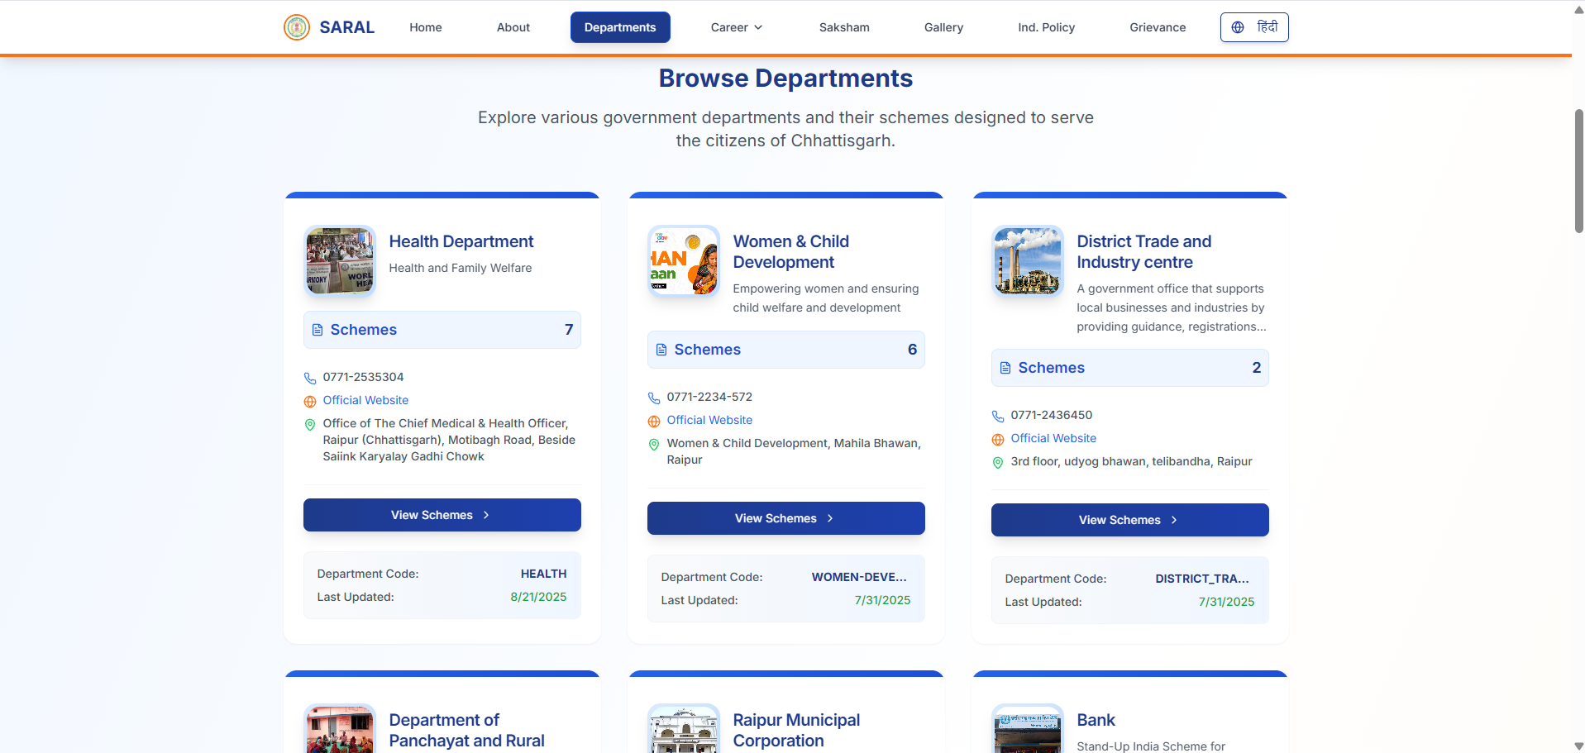Click the HEALTH department code value
Image resolution: width=1585 pixels, height=753 pixels.
pos(543,574)
